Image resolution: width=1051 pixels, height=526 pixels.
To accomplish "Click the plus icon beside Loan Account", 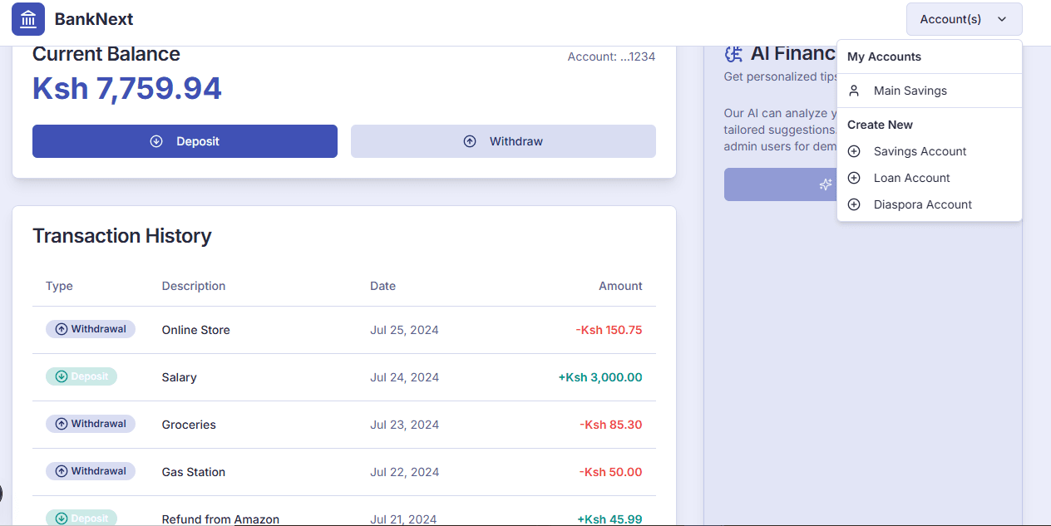I will (x=853, y=178).
